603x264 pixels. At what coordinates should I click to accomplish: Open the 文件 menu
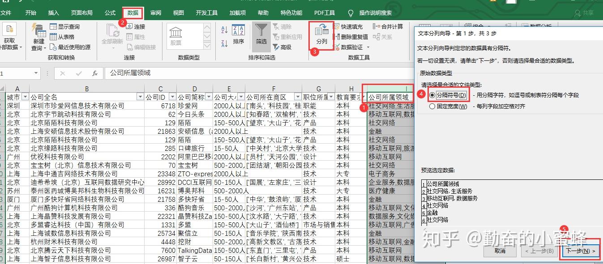6,13
